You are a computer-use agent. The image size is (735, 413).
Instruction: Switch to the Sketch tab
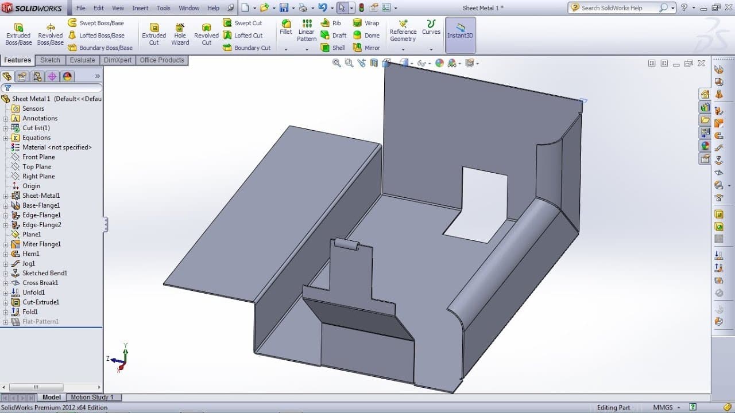[50, 60]
